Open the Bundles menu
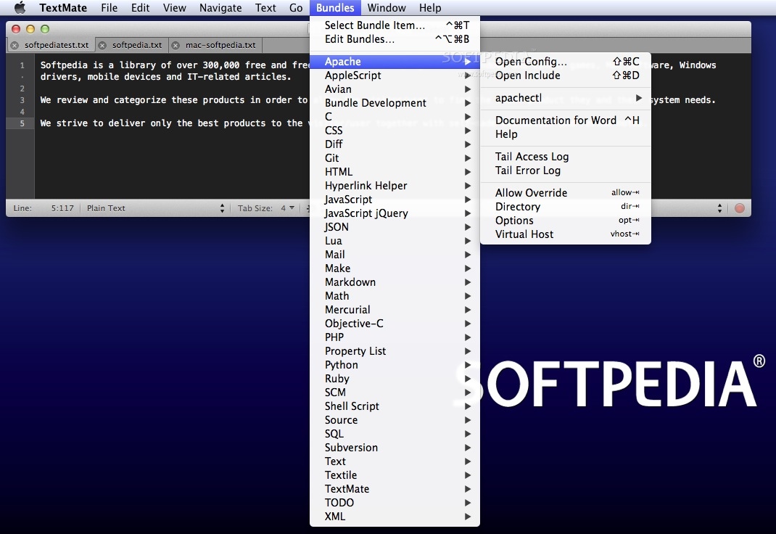The width and height of the screenshot is (776, 534). tap(335, 7)
